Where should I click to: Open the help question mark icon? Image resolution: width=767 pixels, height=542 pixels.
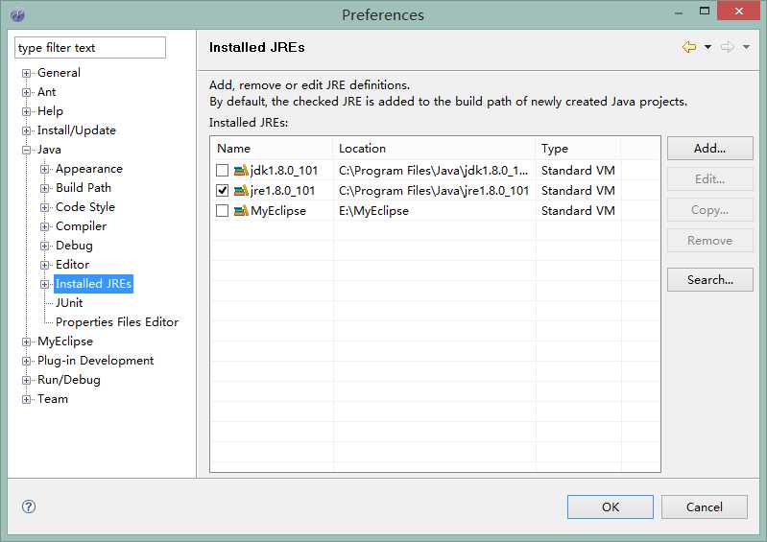pyautogui.click(x=29, y=507)
